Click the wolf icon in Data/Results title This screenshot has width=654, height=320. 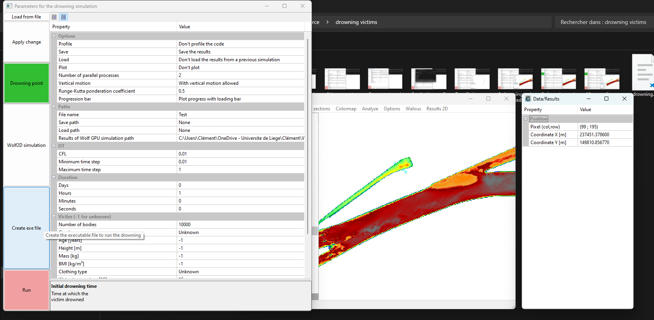pyautogui.click(x=528, y=99)
